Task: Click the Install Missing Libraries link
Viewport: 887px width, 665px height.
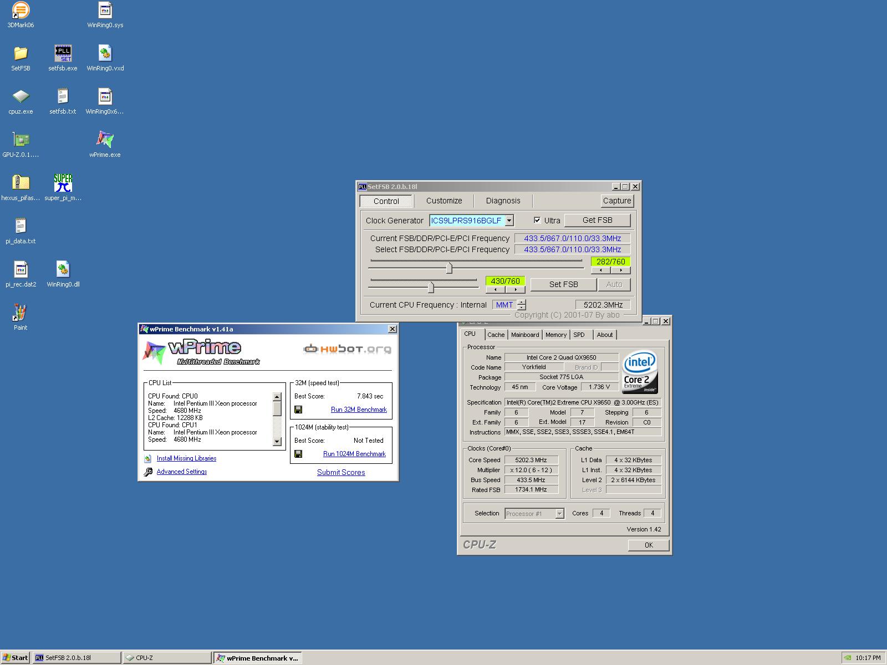Action: (186, 458)
